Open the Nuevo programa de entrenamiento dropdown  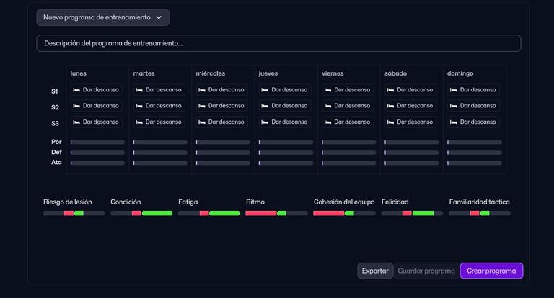pos(103,17)
